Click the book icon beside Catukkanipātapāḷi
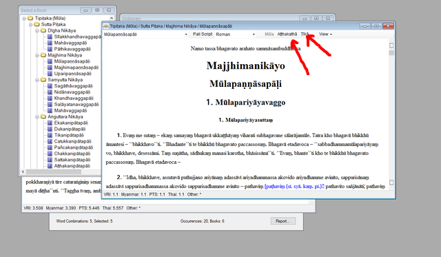441x257 pixels. (50, 141)
